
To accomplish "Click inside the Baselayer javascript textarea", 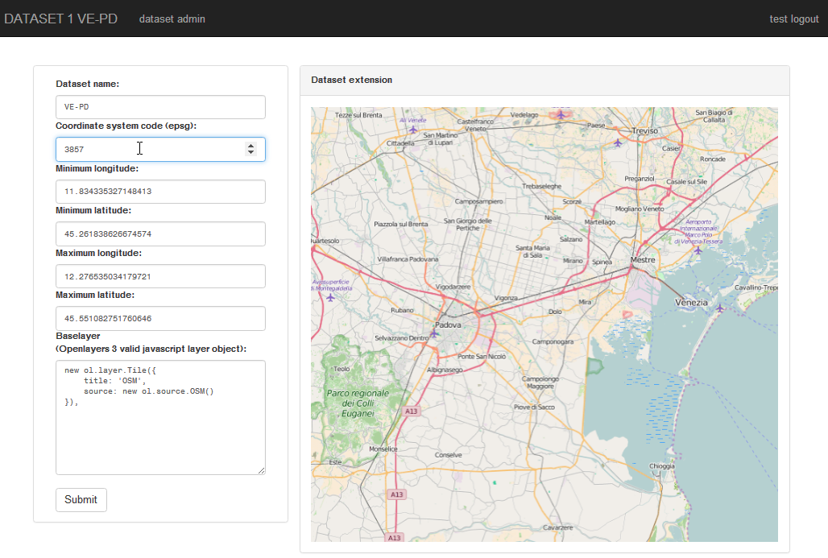I will click(160, 418).
